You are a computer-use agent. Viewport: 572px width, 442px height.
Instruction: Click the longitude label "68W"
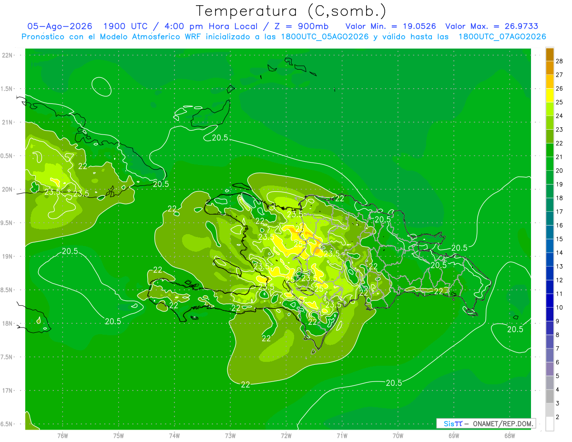click(510, 435)
